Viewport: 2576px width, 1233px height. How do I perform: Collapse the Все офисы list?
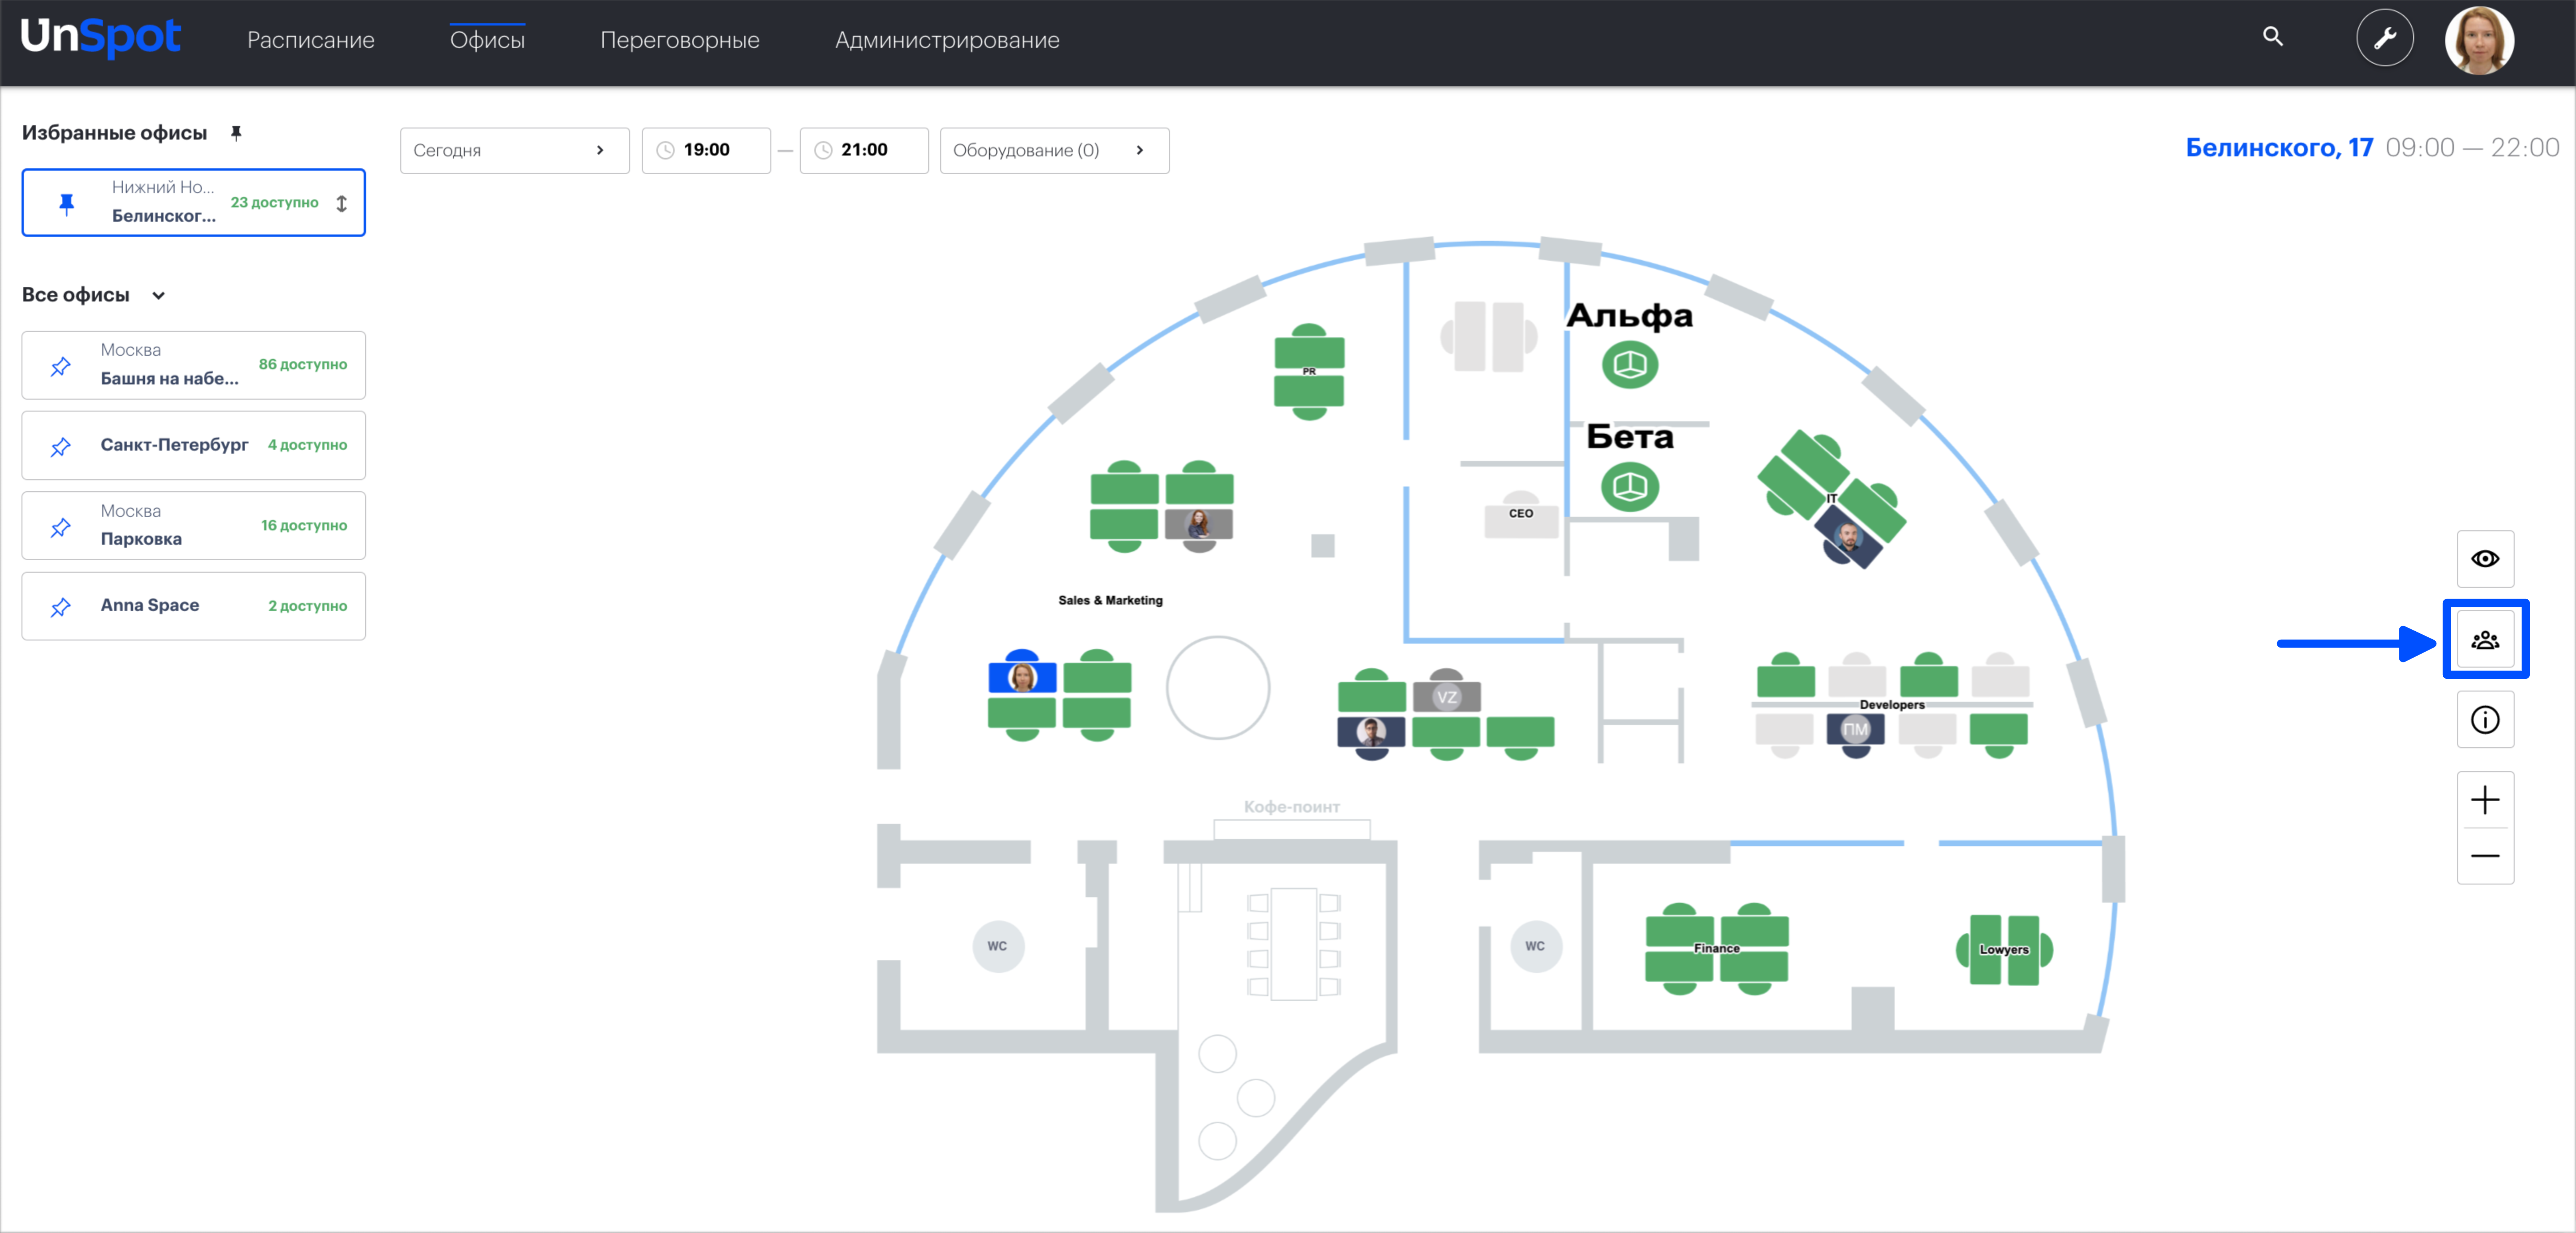pos(158,296)
